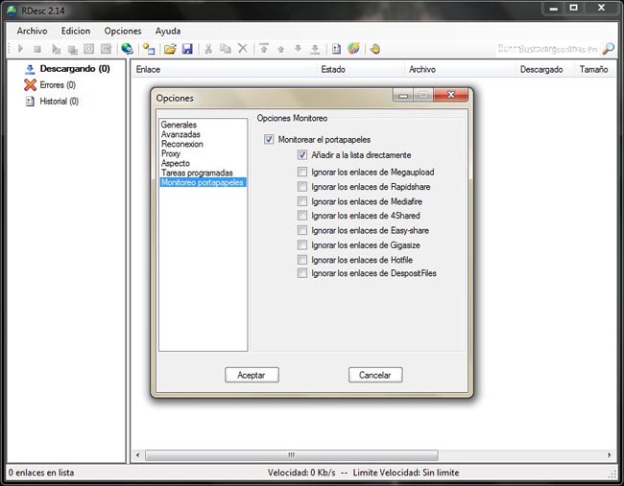Open the Archivo menu

(32, 31)
